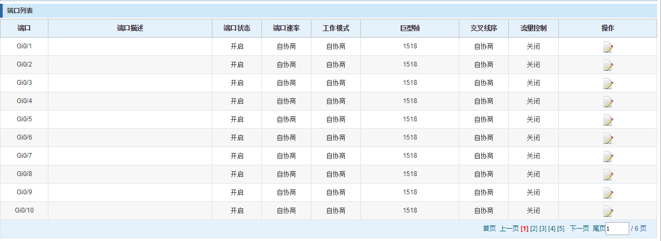Click the 端口状态 column header
This screenshot has width=661, height=241.
[237, 28]
